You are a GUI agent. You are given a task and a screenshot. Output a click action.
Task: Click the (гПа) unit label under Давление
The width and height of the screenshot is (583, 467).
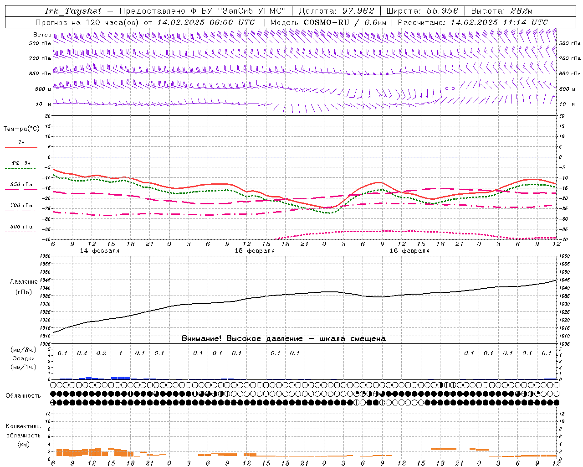[x=24, y=292]
